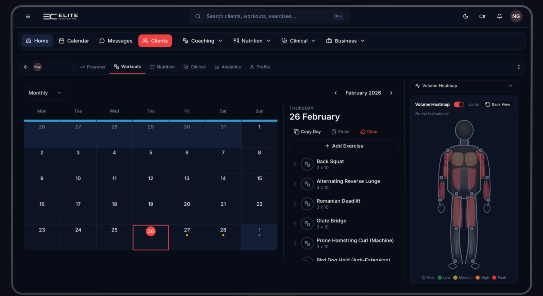Enable the Volume Heatmap toggle switch
543x296 pixels.
coord(459,104)
